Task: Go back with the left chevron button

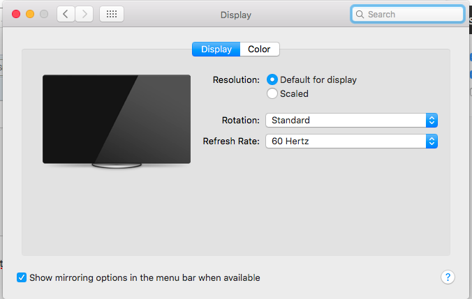Action: tap(66, 14)
